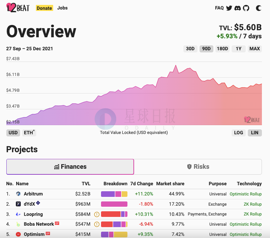Viewport: 270px width, 238px height.
Task: Open the Loopring project page
Action: coord(33,214)
